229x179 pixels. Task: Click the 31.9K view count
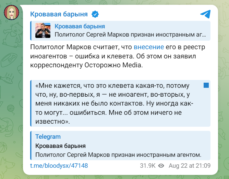pos(147,166)
